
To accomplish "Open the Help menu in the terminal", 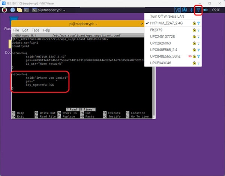I will (x=46, y=30).
